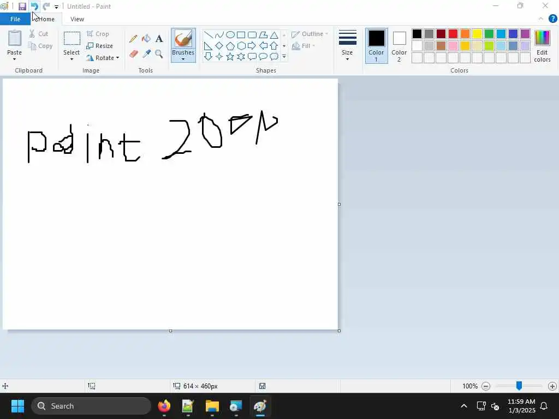
Task: Click the Cut button
Action: pos(39,34)
